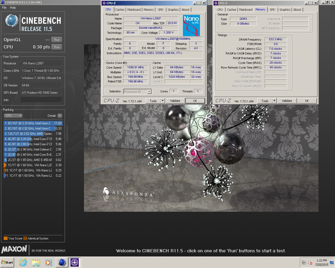Screen dimensions: 335x268
Task: Select VIA Nano ranking row scoring 0.30
Action: 33,165
